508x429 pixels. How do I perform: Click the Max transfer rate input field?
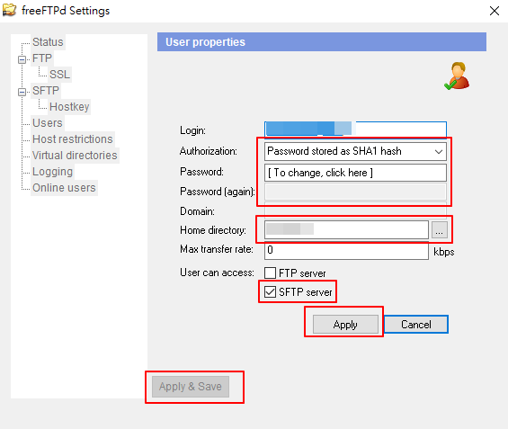(x=346, y=250)
